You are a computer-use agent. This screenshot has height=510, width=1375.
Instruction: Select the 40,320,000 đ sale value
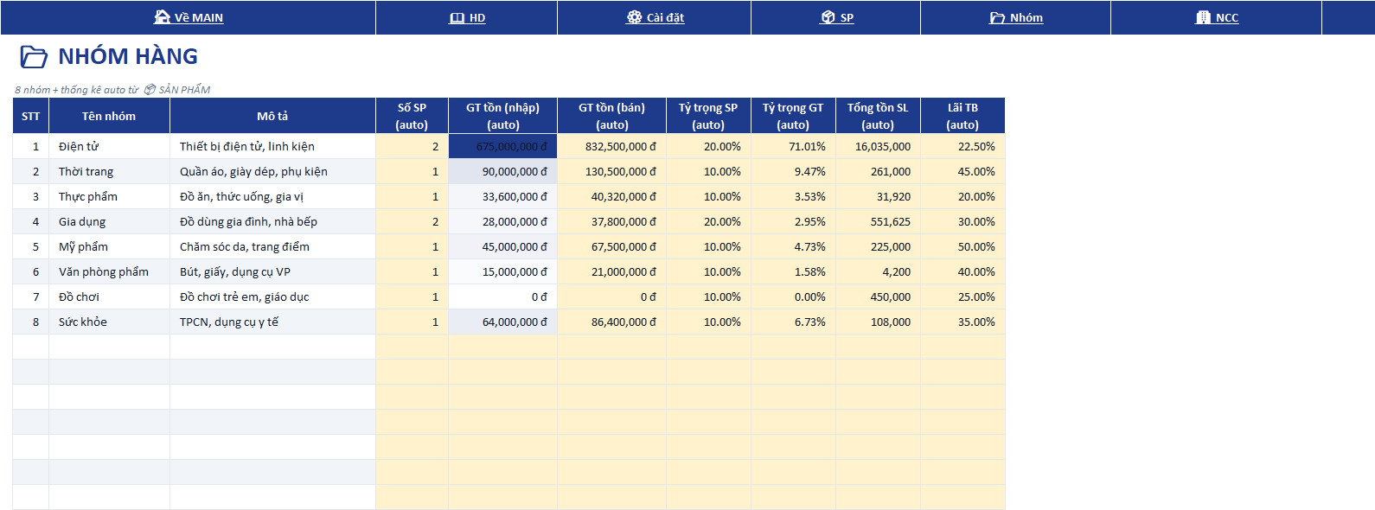(611, 197)
